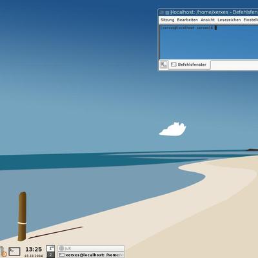
Task: Select the Befehlsfenster session tab
Action: coord(189,64)
